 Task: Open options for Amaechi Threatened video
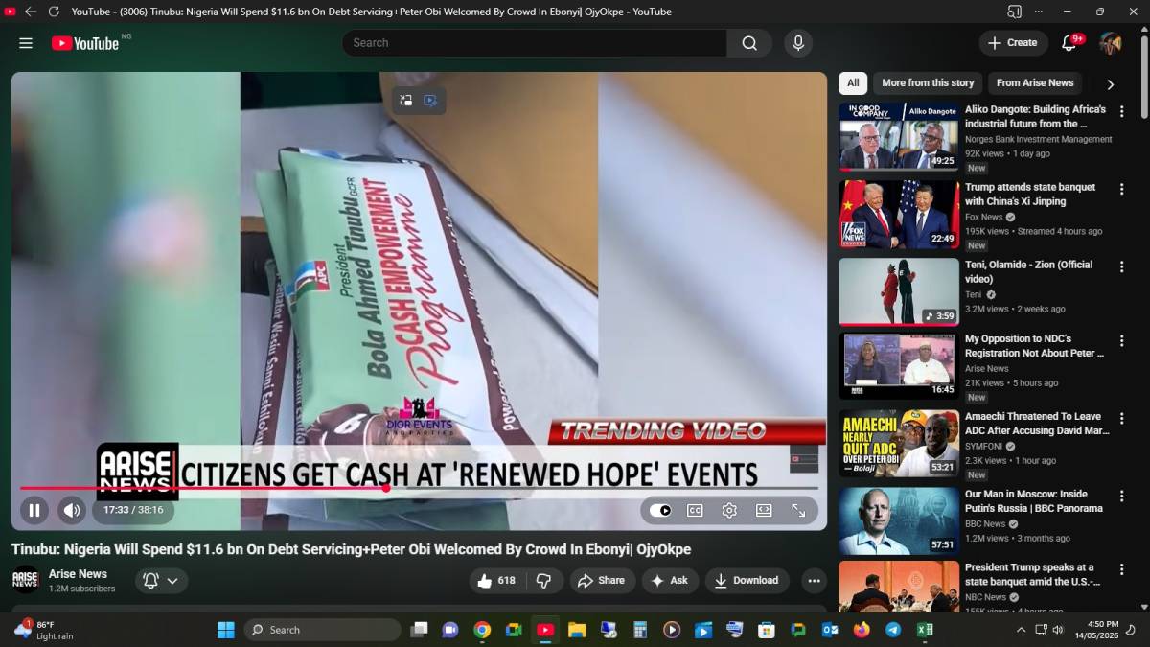(x=1121, y=418)
